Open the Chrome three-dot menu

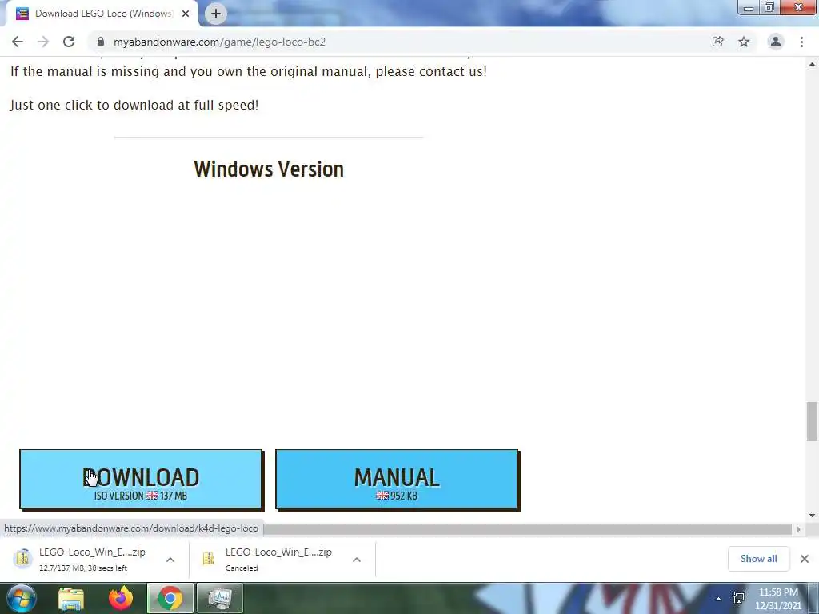pos(801,42)
